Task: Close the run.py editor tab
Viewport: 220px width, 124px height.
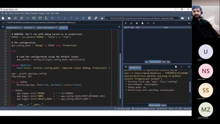Action: pyautogui.click(x=66, y=28)
